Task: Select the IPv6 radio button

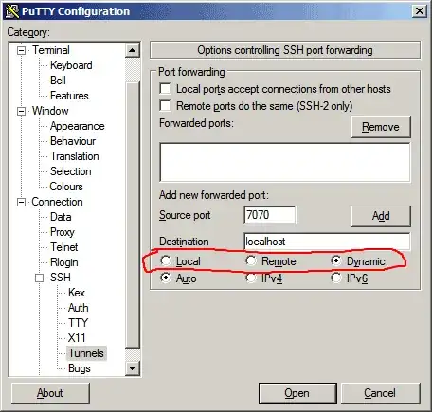Action: [x=336, y=278]
